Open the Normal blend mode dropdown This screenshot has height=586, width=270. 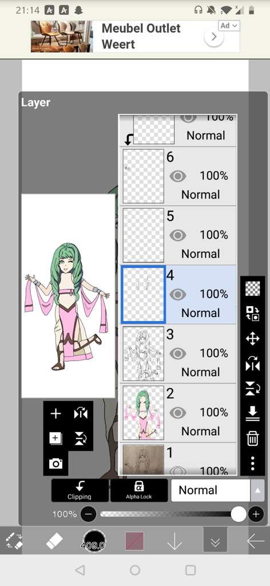[x=211, y=490]
